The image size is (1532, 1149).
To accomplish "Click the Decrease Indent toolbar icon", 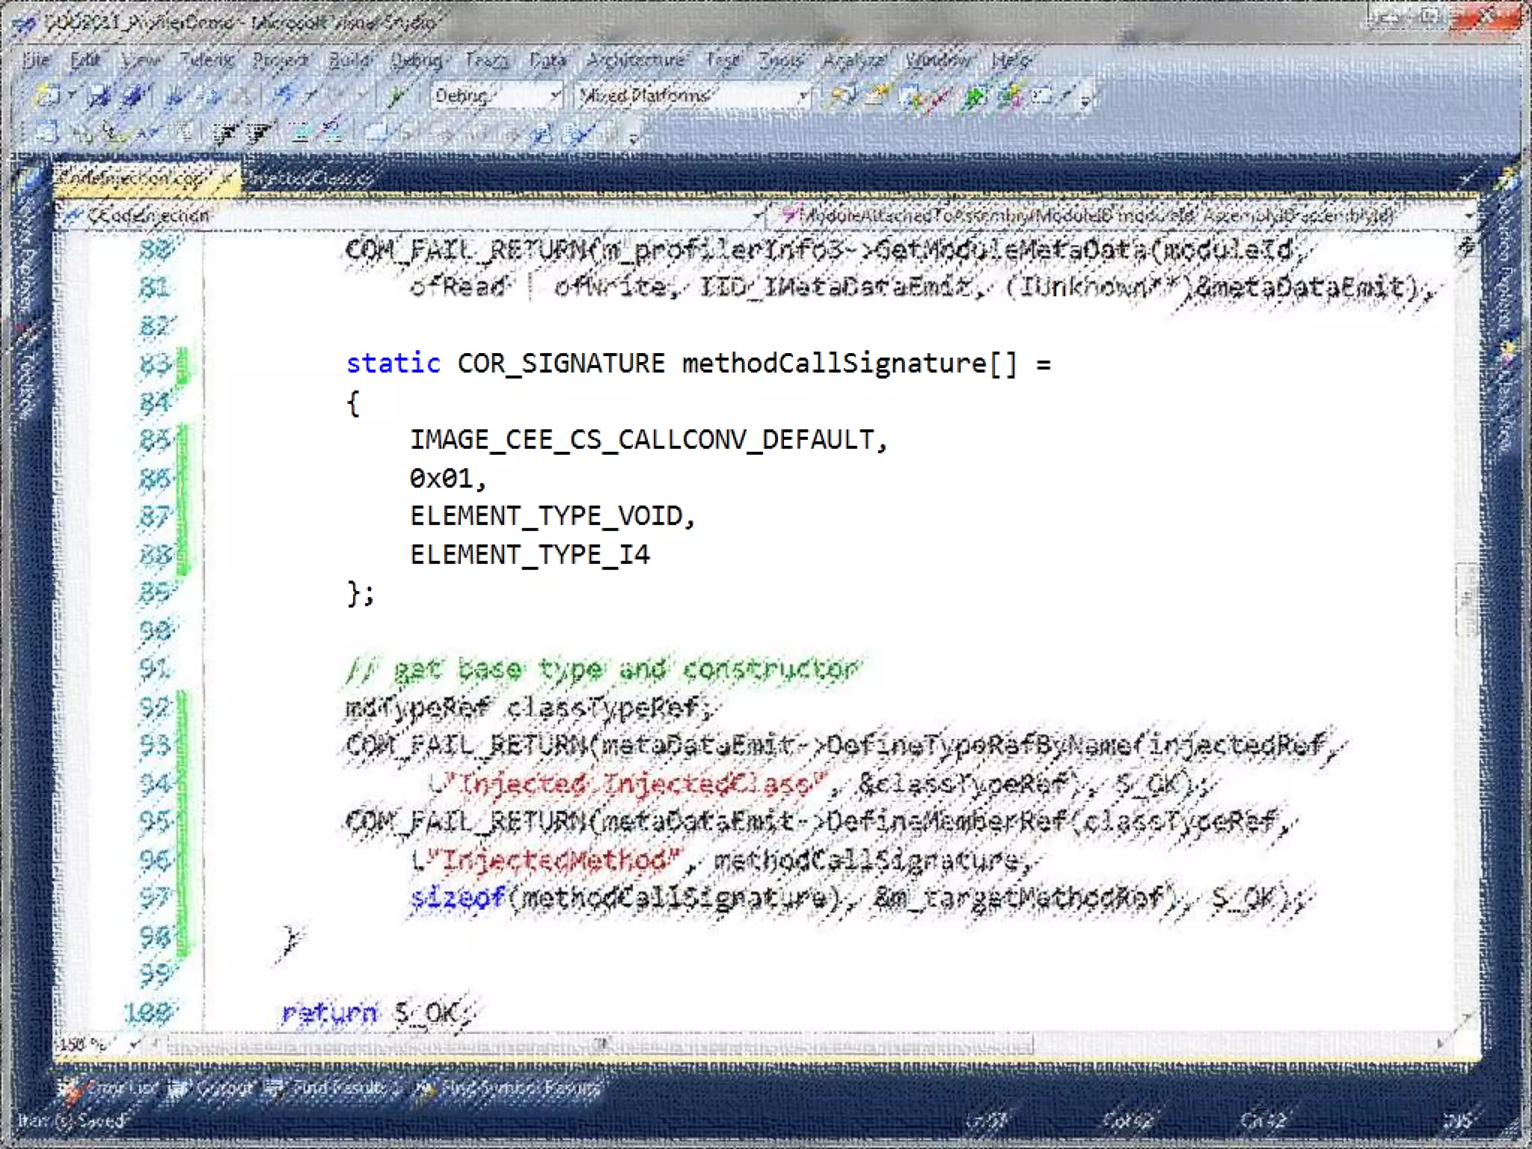I will click(223, 134).
